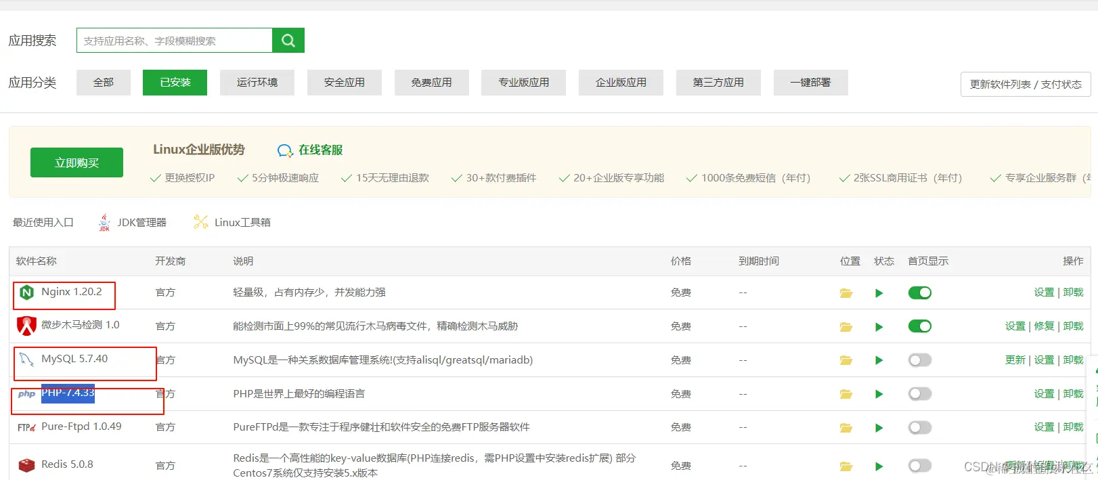Viewport: 1098px width, 480px height.
Task: Open 设置 for 微步木马检测 1.0
Action: pos(1015,326)
